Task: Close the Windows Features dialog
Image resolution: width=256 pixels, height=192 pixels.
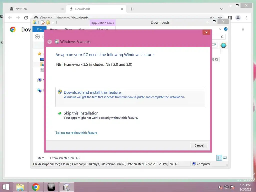Action: (x=206, y=32)
